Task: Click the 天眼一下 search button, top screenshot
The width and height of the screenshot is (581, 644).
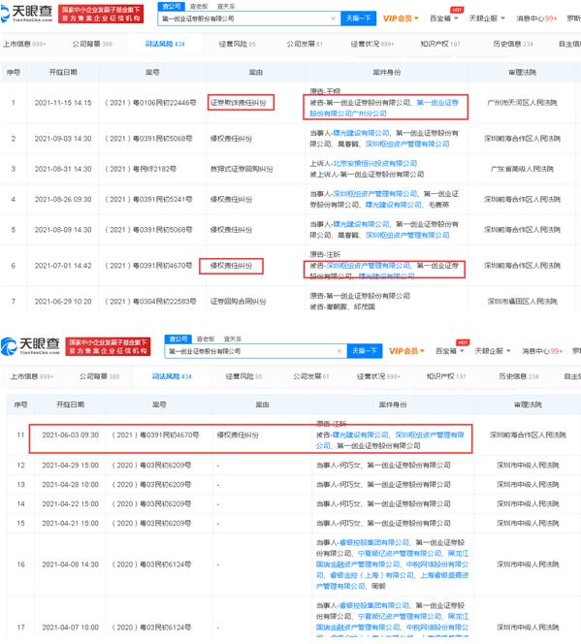Action: [x=359, y=18]
